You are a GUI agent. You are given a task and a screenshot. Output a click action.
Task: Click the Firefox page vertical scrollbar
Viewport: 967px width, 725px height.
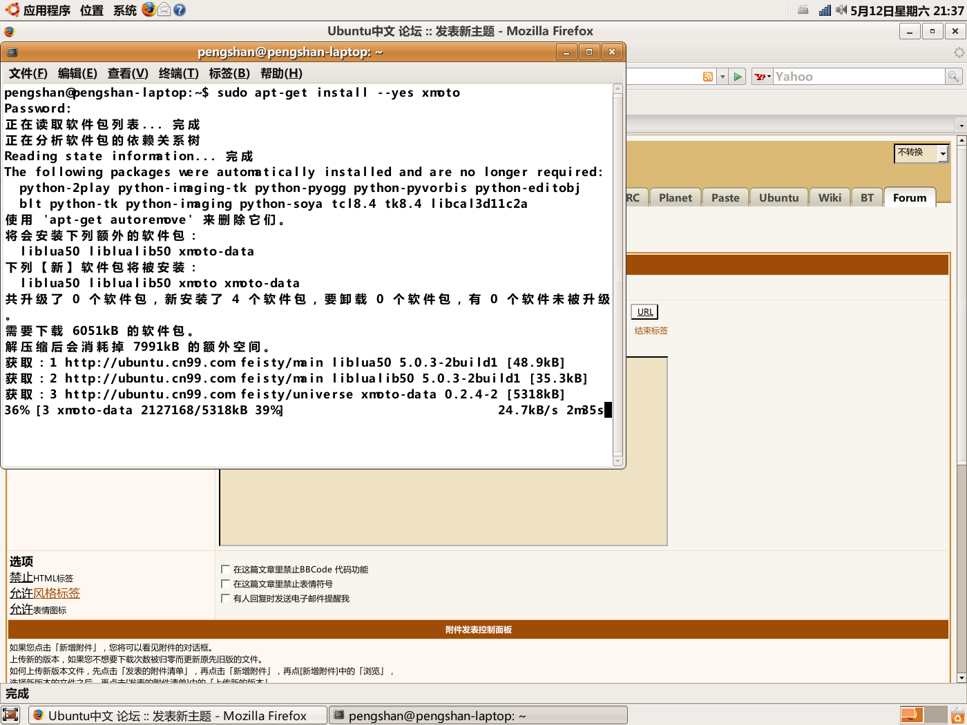click(961, 407)
